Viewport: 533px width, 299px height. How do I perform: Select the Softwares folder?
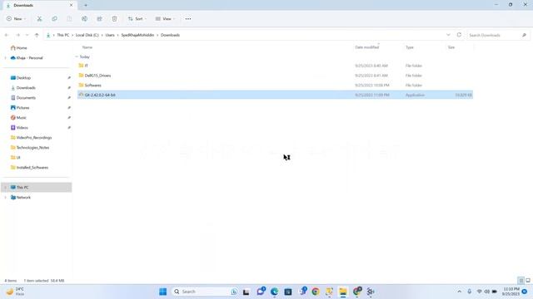[x=275, y=85]
